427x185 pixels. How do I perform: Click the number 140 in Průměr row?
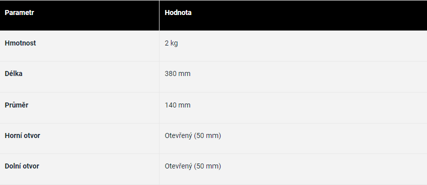point(170,105)
